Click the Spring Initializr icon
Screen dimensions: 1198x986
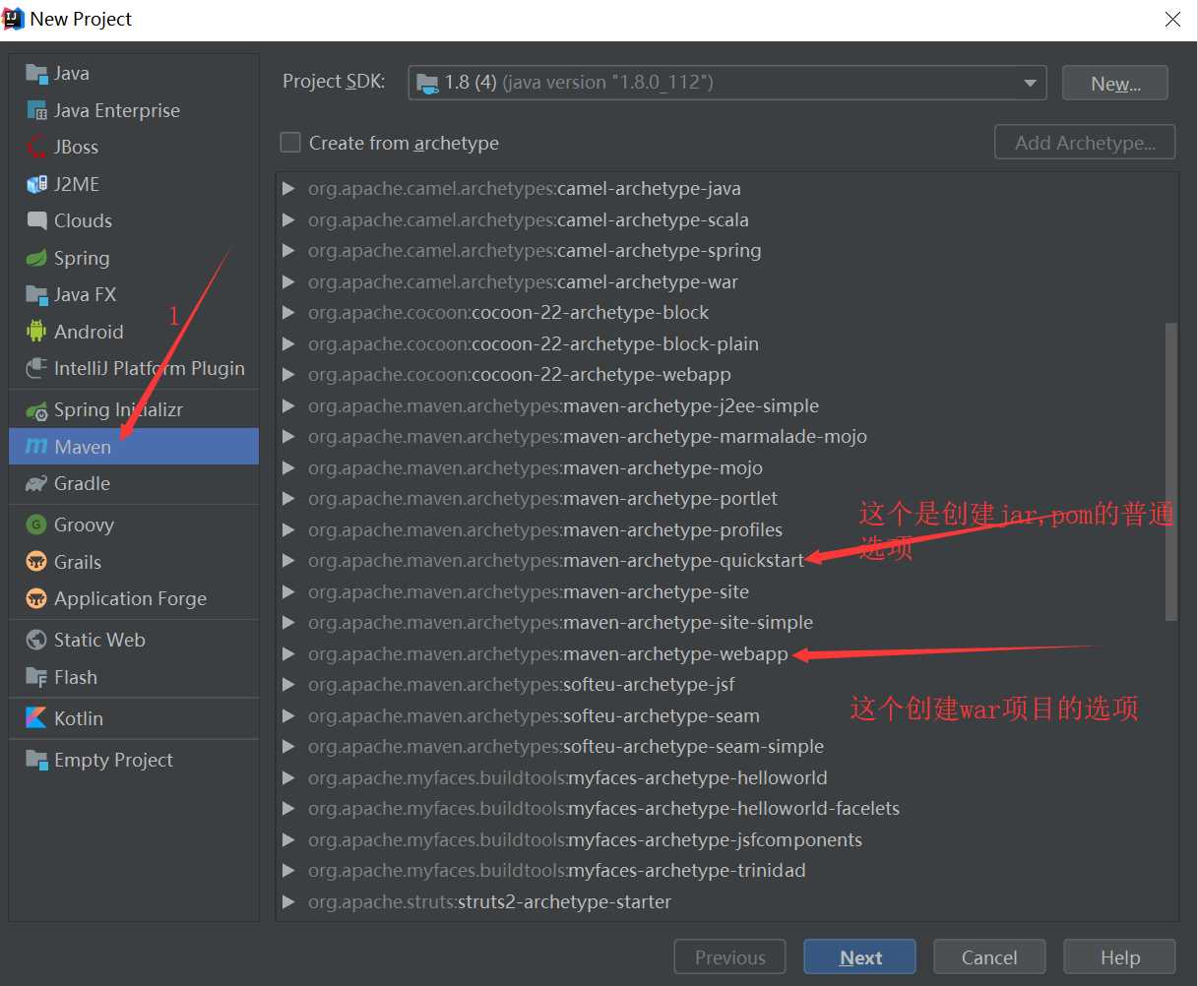(36, 410)
